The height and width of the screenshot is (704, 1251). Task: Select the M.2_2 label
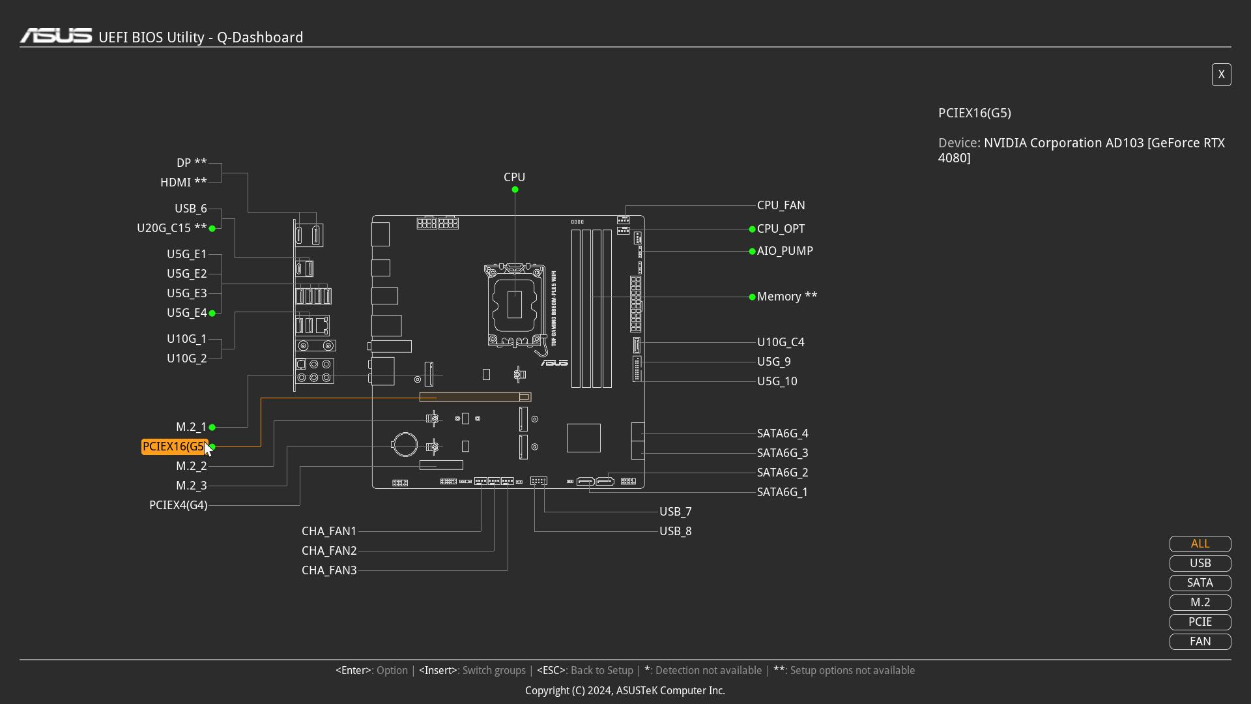(x=192, y=466)
